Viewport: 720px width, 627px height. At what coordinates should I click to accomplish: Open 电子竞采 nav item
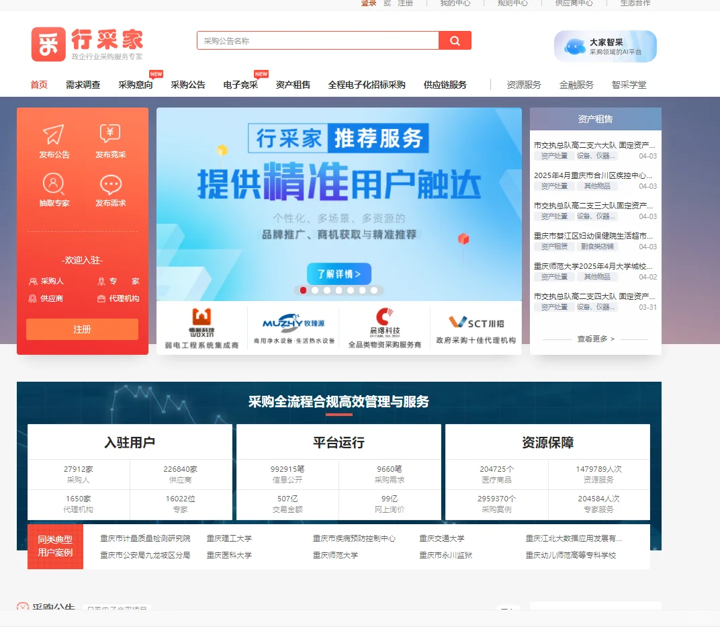point(240,85)
